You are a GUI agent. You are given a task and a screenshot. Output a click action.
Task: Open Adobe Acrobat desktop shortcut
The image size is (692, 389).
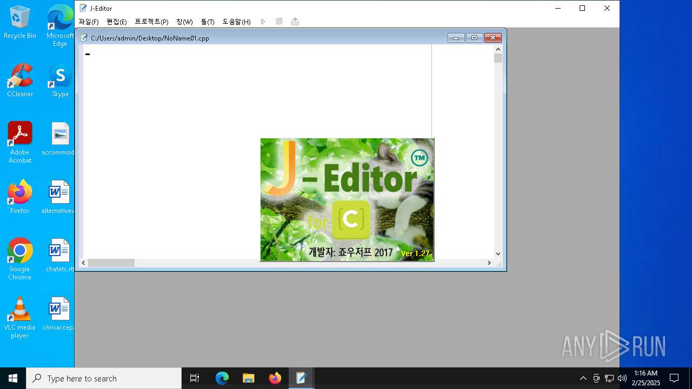[20, 143]
